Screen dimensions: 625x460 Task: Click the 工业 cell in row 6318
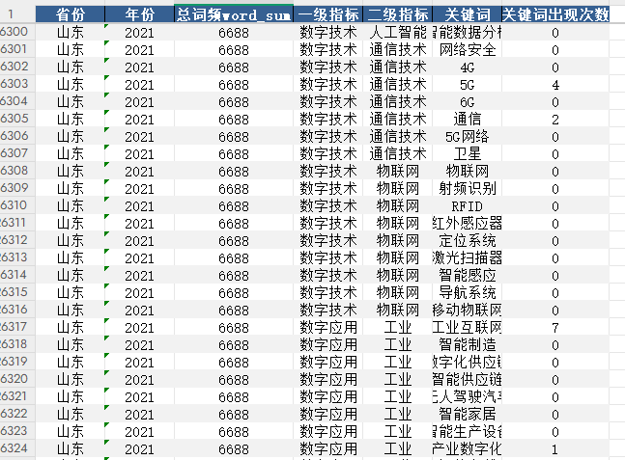pos(397,344)
